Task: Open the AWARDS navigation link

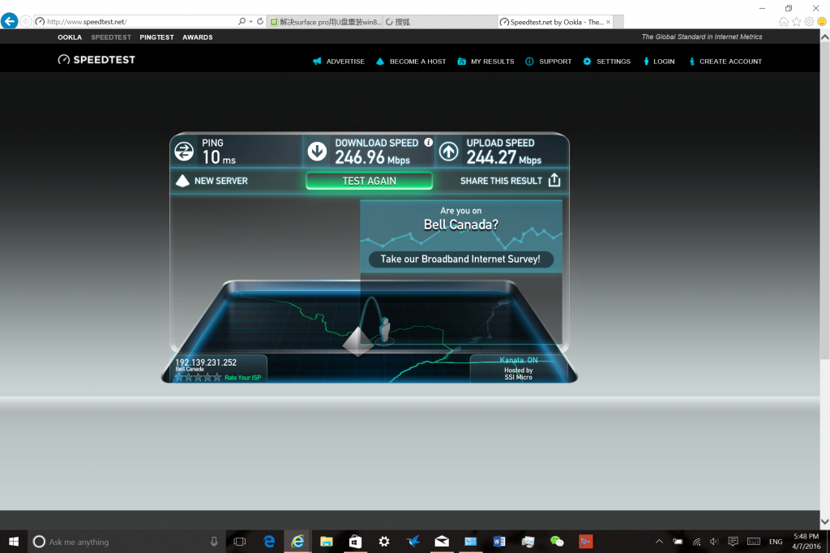Action: click(x=198, y=37)
